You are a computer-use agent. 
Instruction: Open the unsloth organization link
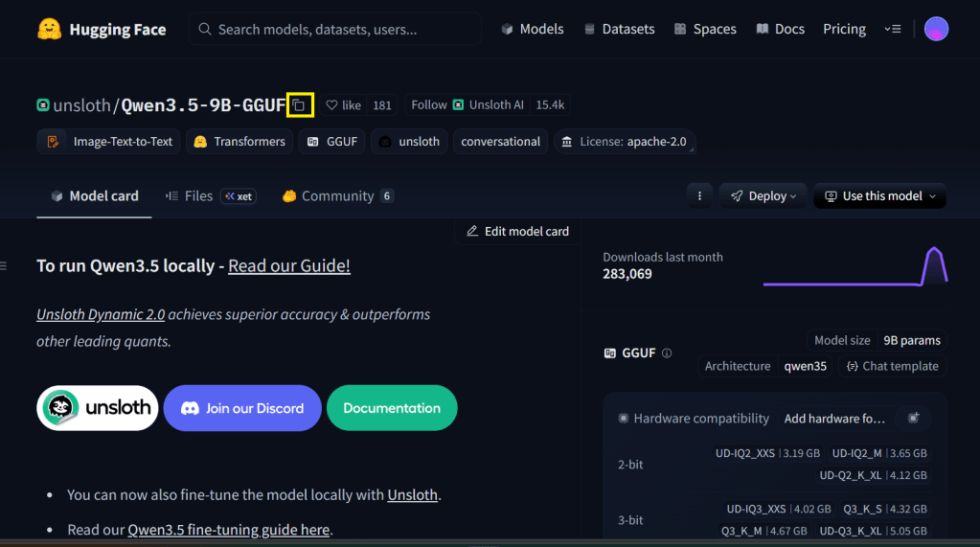click(81, 105)
